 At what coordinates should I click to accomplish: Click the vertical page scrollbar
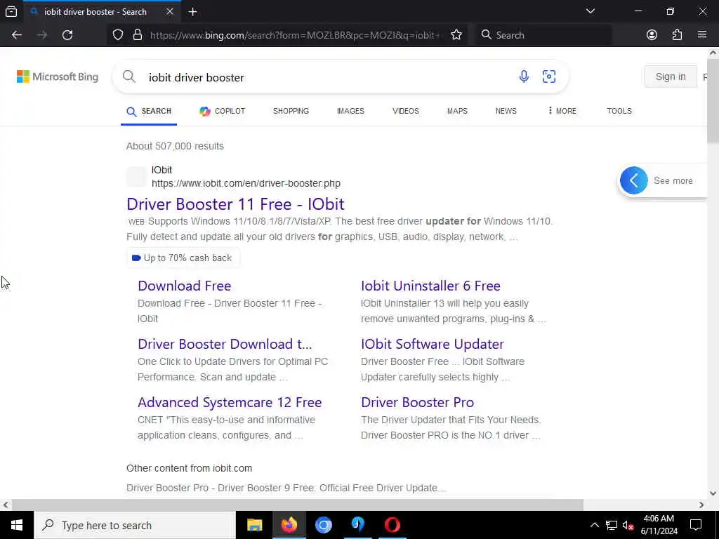[x=713, y=101]
